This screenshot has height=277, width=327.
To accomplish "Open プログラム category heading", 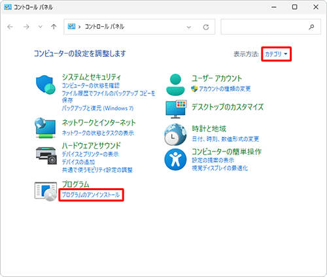I will click(76, 184).
